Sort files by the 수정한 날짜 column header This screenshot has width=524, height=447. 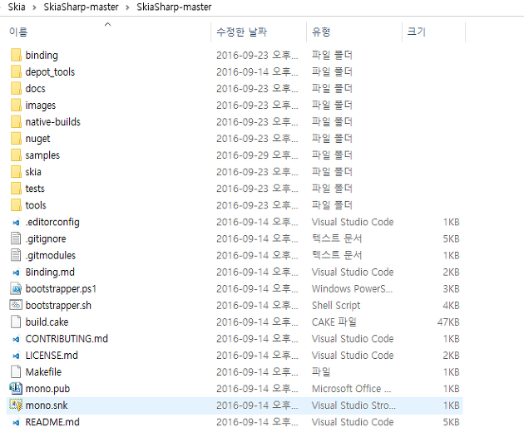click(259, 32)
